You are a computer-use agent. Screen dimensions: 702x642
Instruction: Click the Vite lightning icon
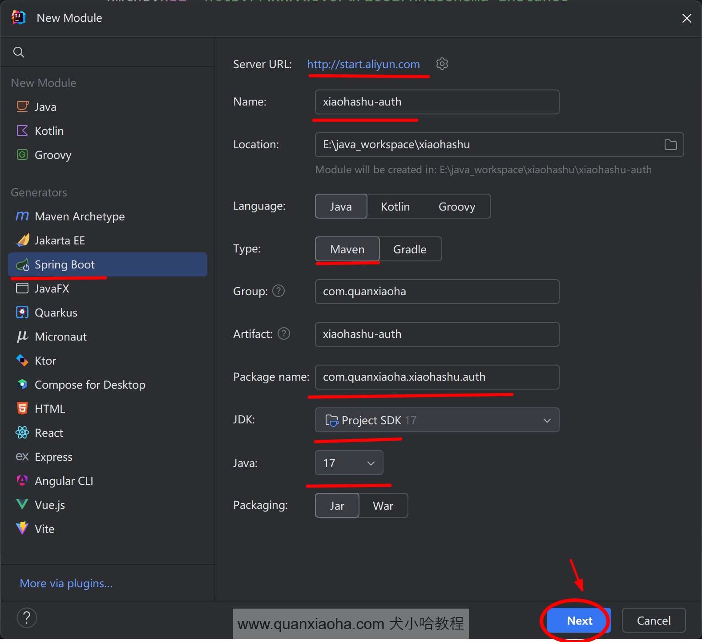(22, 528)
